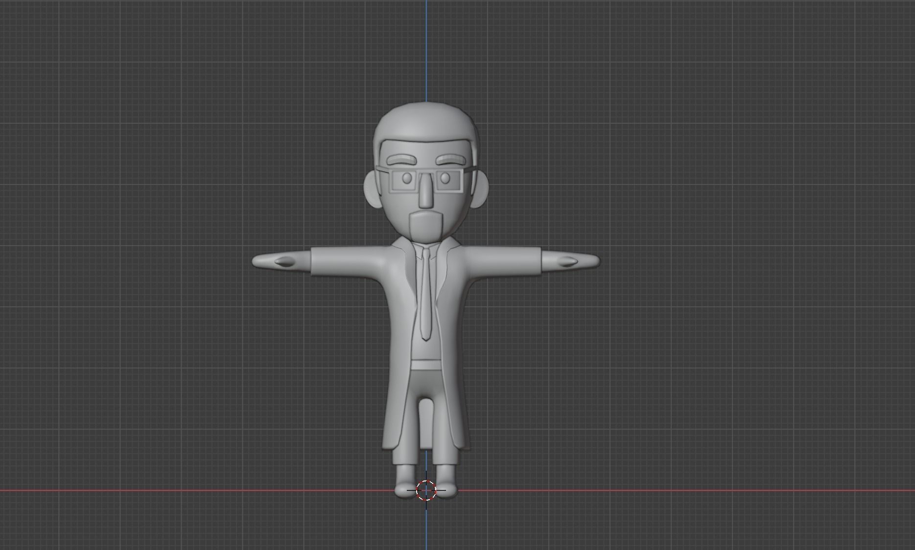Click the hand on the screen-right arm
The image size is (915, 550).
pos(570,261)
